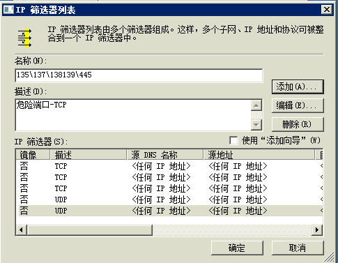The height and width of the screenshot is (263, 338).
Task: Click the filter arrows icon beside the description text
Action: [24, 38]
